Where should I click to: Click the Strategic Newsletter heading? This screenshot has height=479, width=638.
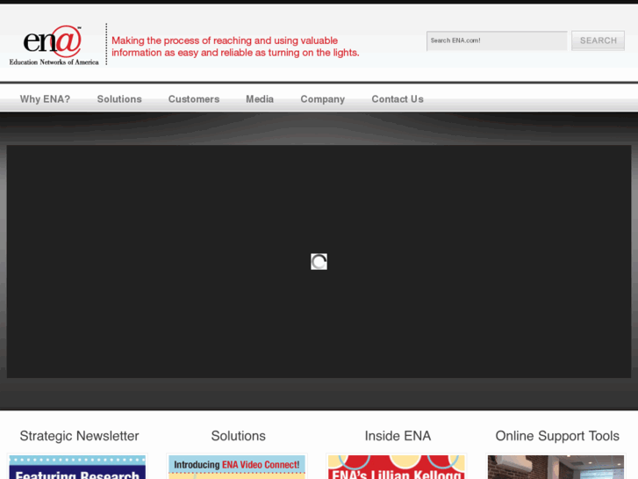point(79,436)
